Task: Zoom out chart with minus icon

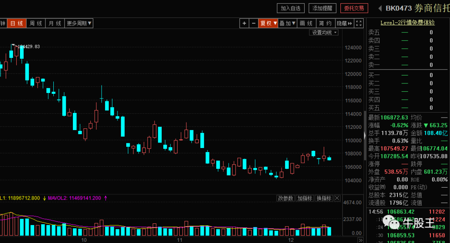Action: 254,23
